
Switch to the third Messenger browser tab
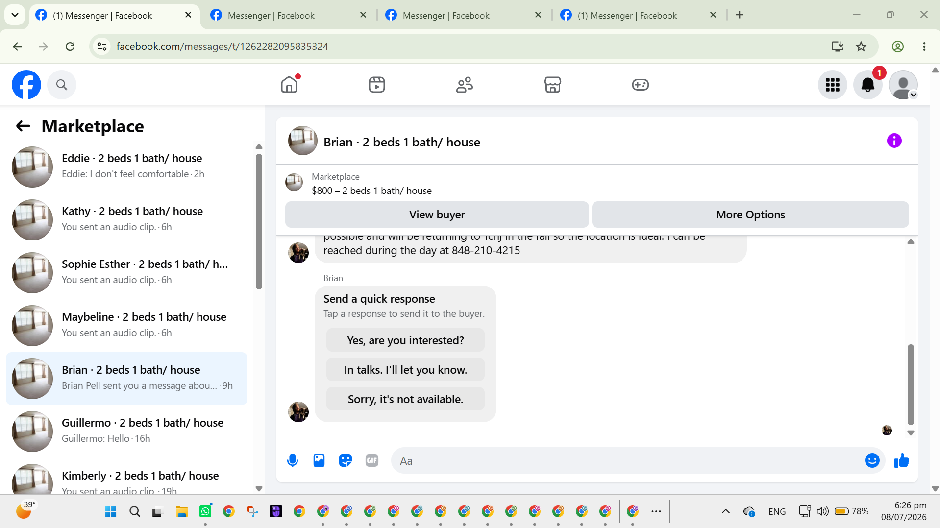(x=464, y=15)
